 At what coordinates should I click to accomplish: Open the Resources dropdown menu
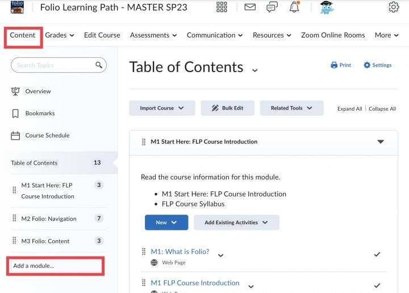(x=272, y=35)
